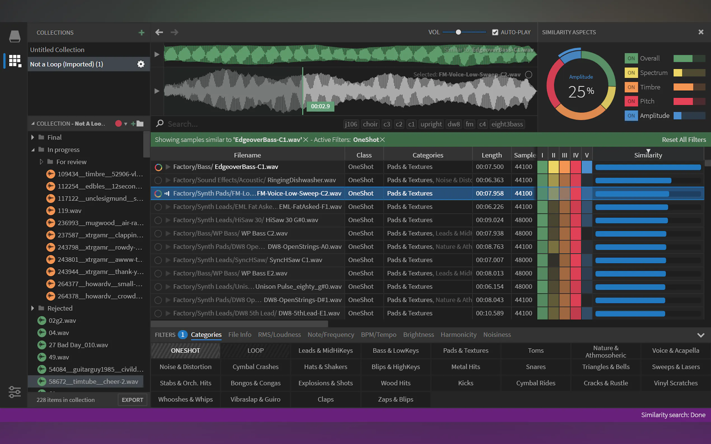Open settings gear for Not a Loop collection

click(x=141, y=64)
